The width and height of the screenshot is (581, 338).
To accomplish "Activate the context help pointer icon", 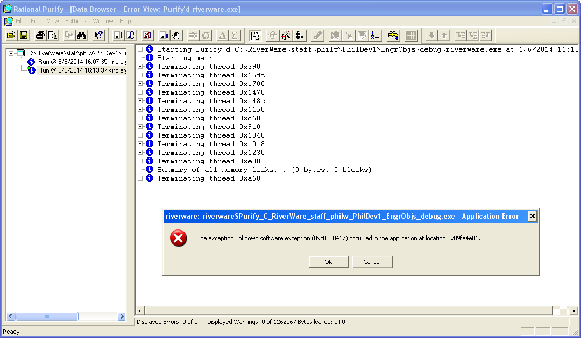I will (x=98, y=35).
